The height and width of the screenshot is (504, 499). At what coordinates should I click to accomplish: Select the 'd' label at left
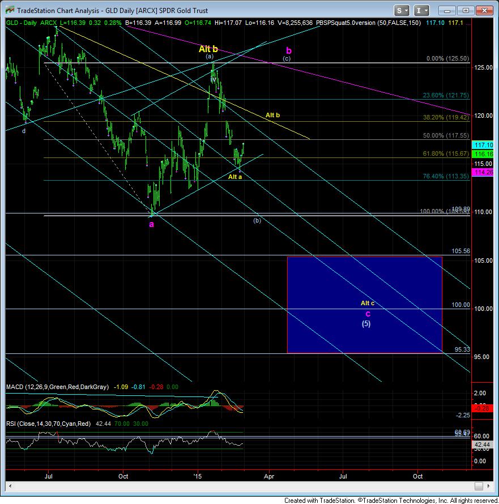23,131
